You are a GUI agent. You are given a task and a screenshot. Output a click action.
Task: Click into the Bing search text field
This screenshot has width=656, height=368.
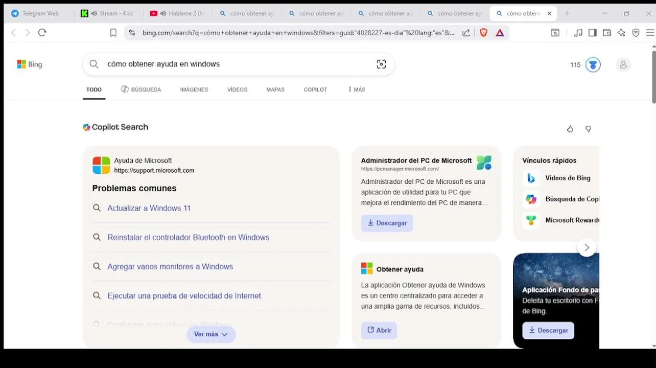point(238,64)
